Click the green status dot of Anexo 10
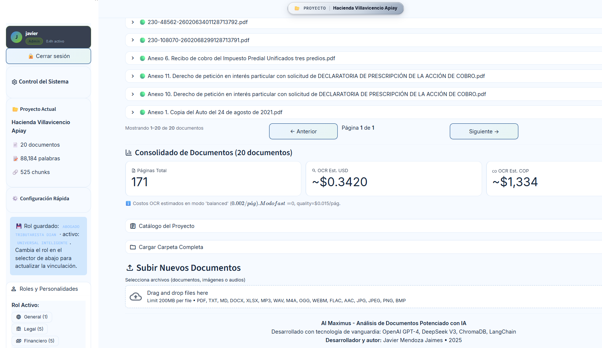The height and width of the screenshot is (348, 602). (x=142, y=94)
